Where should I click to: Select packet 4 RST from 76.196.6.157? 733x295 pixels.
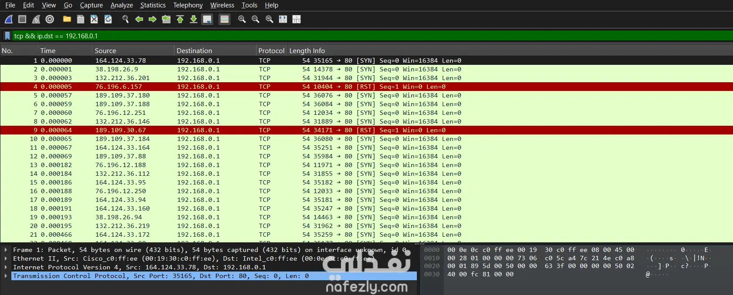(366, 87)
